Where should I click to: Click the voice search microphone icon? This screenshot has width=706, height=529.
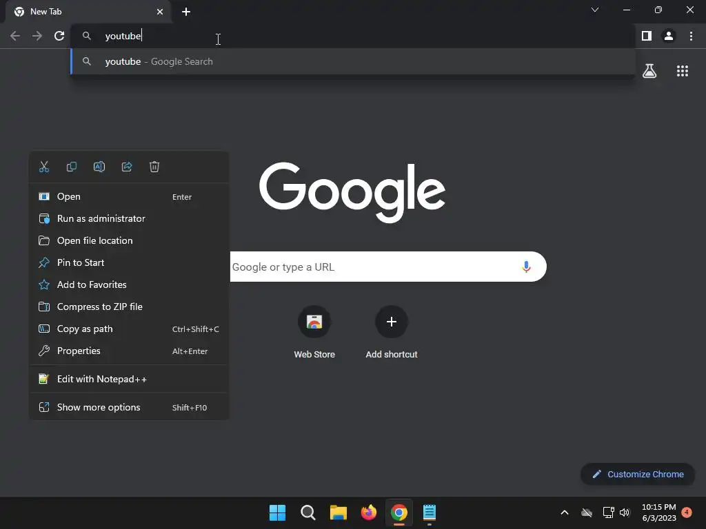coord(526,267)
